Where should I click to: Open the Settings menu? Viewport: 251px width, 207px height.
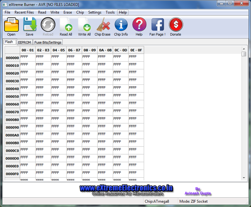(x=95, y=12)
